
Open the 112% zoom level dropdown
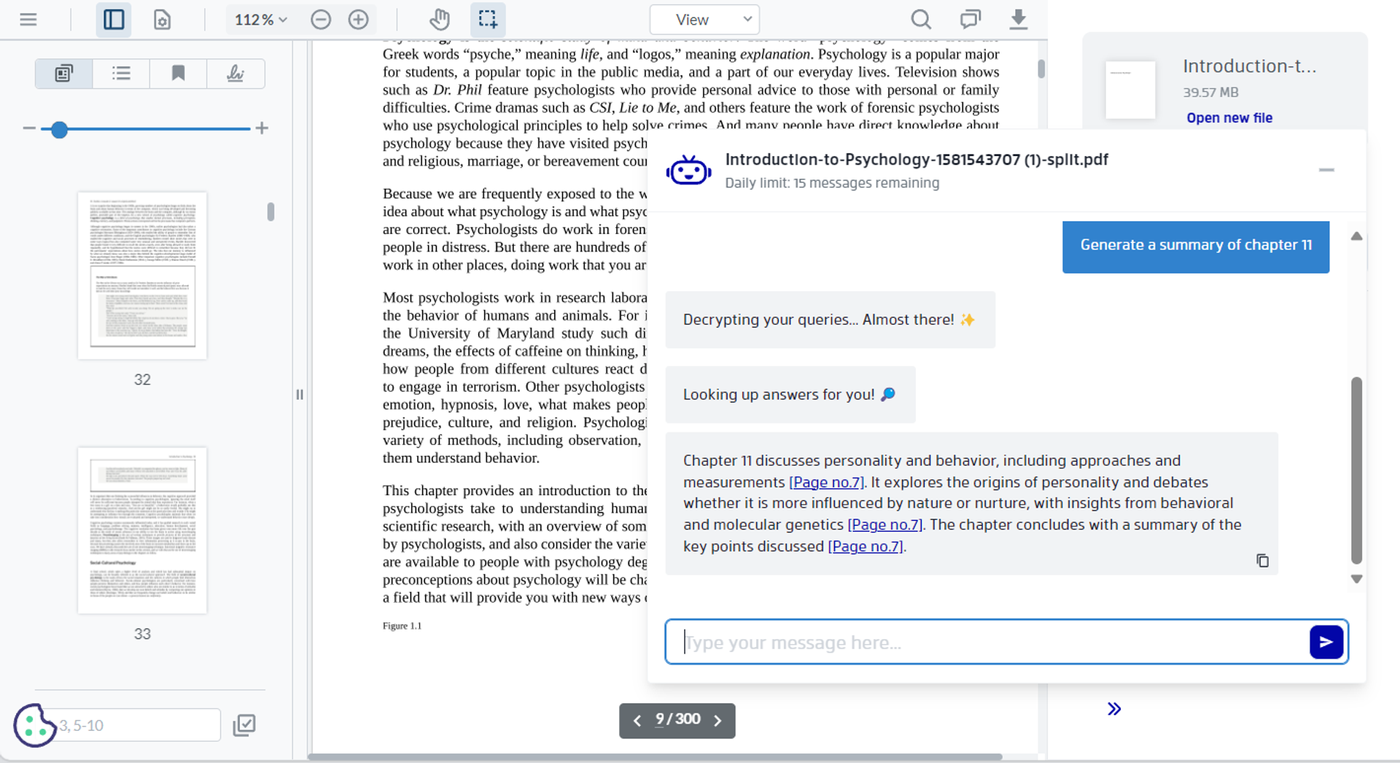[x=260, y=20]
